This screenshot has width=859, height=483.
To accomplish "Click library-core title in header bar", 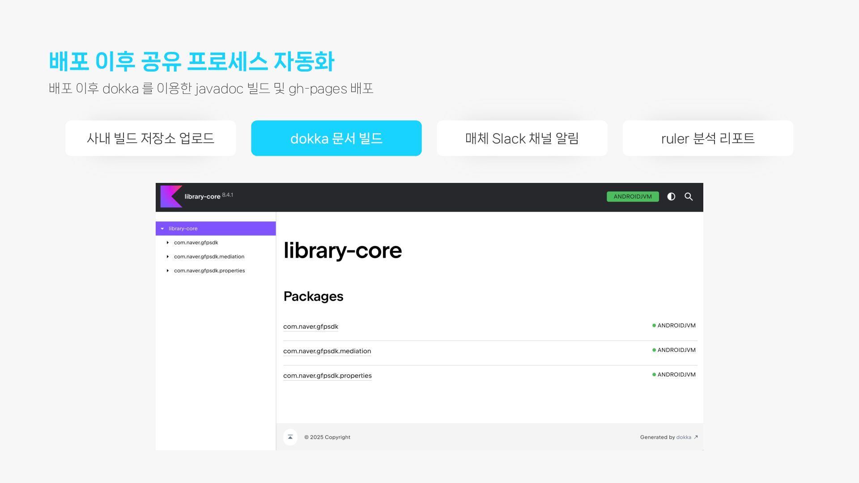I will tap(202, 197).
